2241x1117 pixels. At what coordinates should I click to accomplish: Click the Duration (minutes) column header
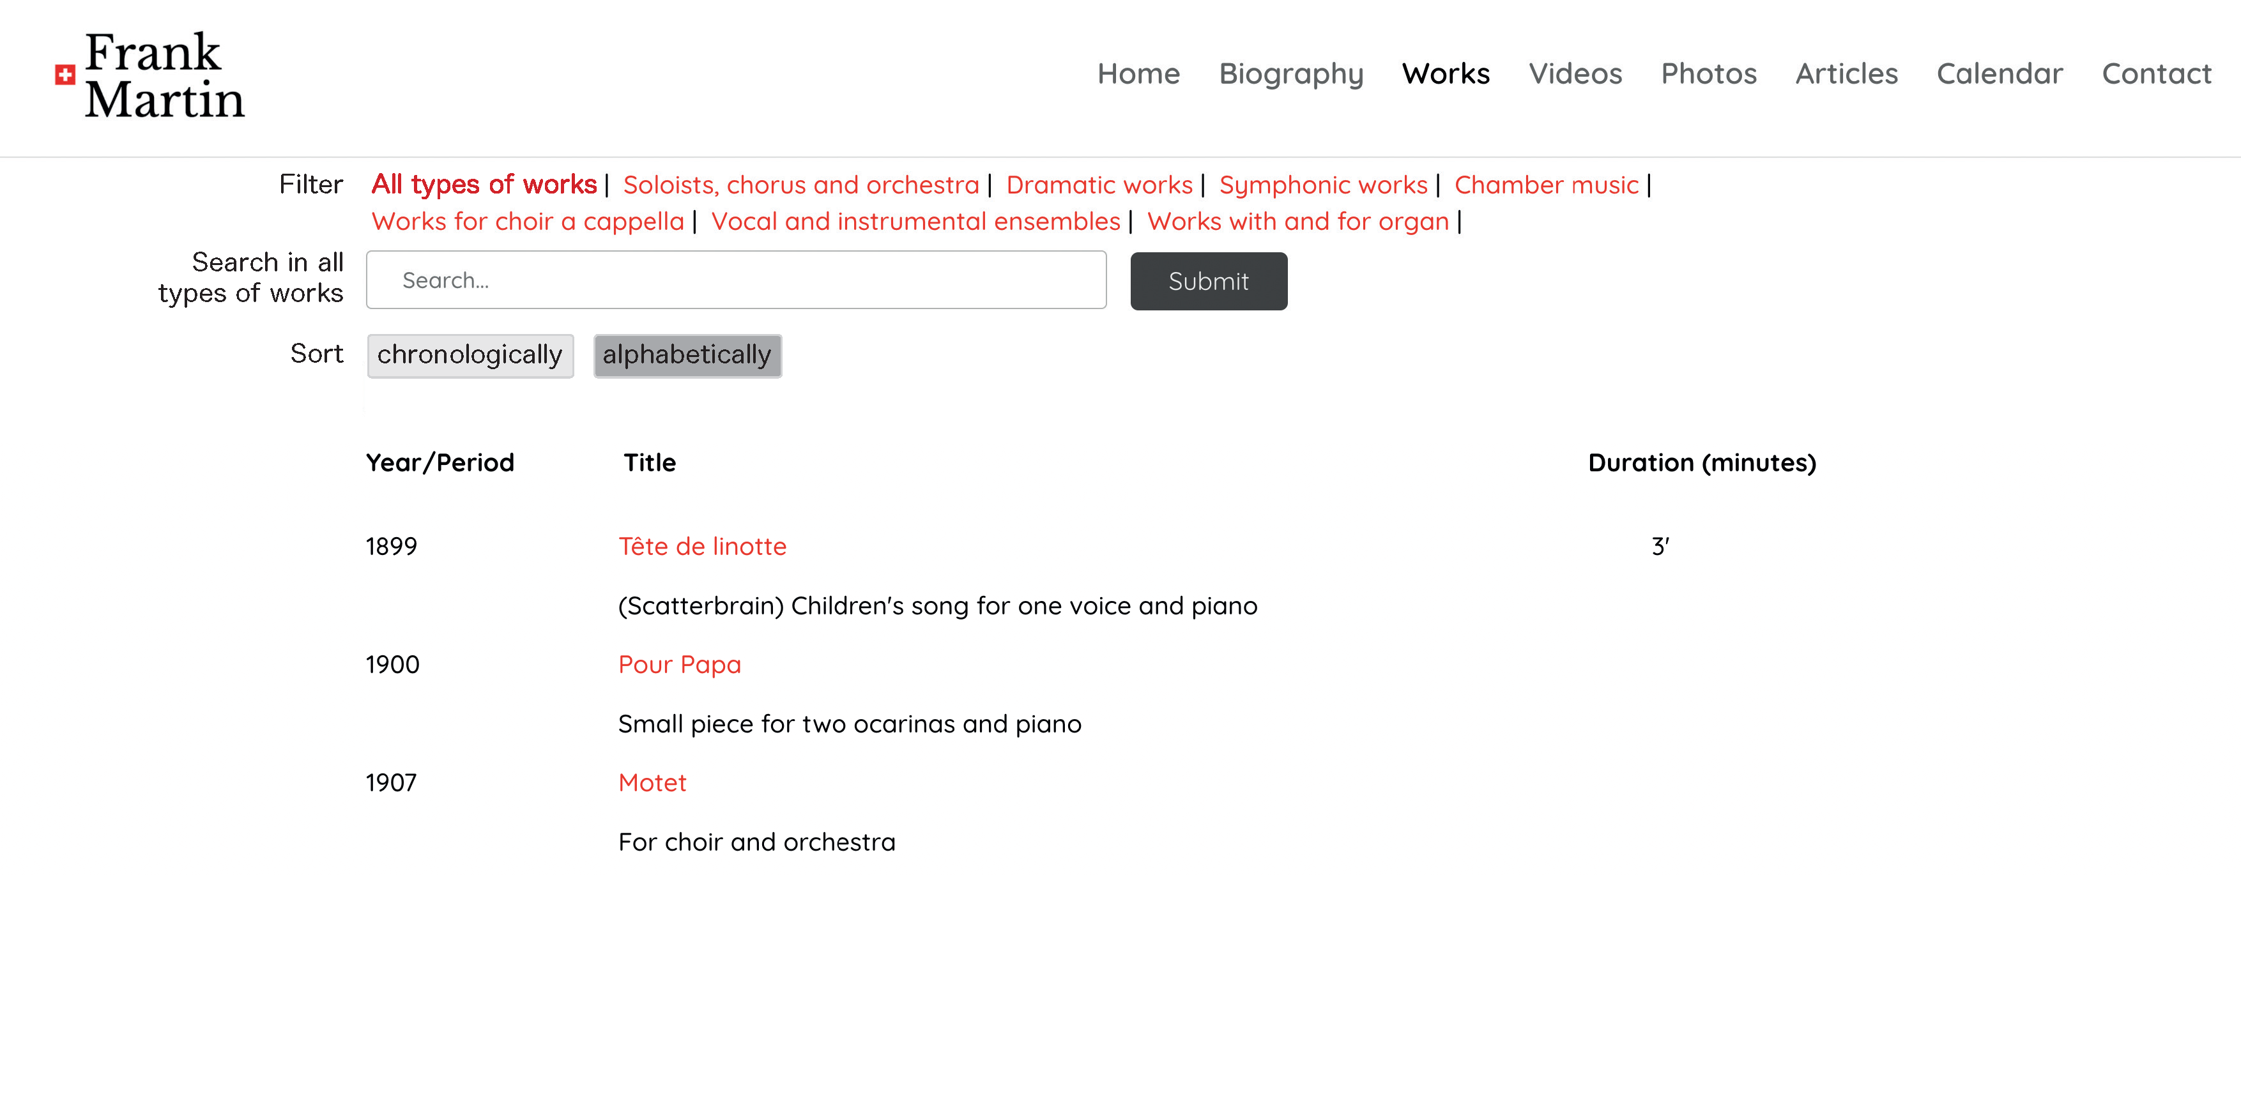(x=1702, y=463)
